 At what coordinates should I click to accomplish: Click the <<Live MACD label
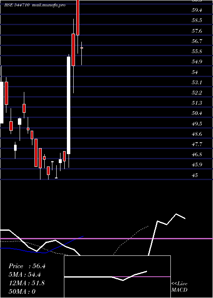point(179,287)
